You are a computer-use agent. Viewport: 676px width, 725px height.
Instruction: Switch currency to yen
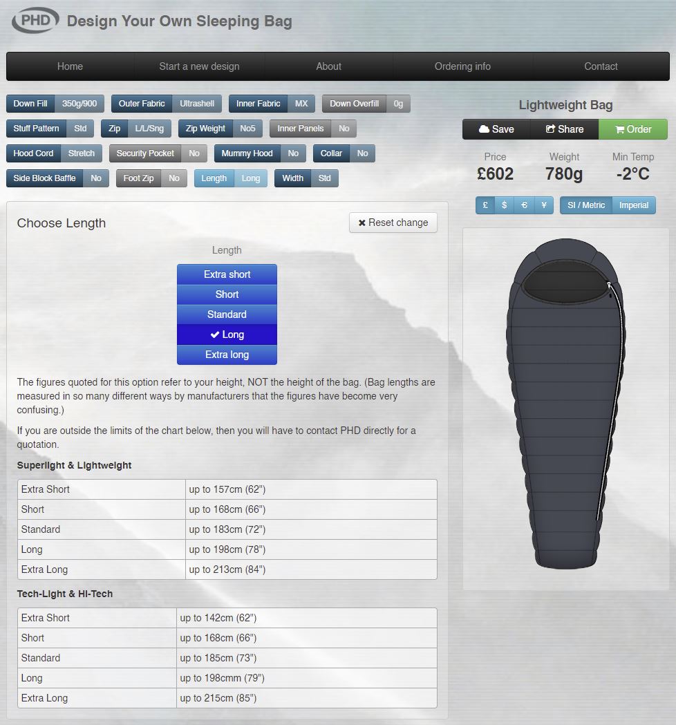544,205
